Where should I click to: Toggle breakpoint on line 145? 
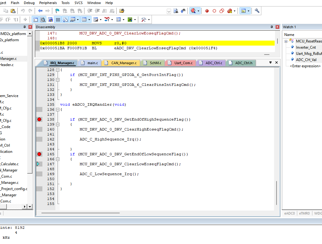(x=39, y=154)
